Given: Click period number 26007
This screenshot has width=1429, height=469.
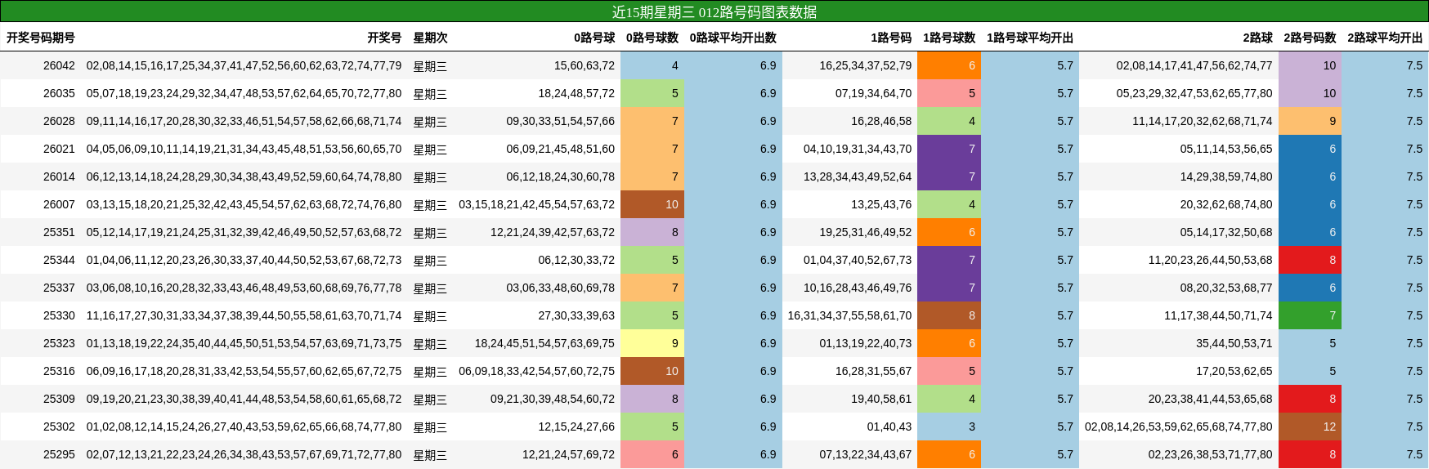Looking at the screenshot, I should click(59, 204).
